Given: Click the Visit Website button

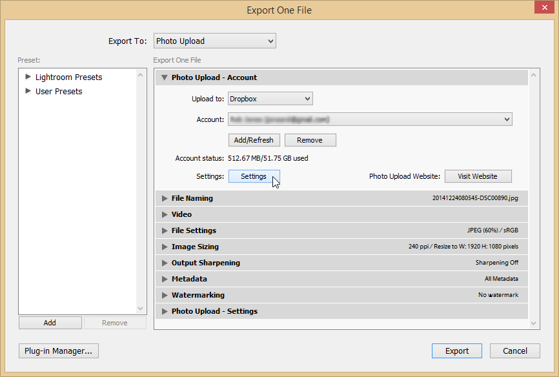Looking at the screenshot, I should coord(478,176).
